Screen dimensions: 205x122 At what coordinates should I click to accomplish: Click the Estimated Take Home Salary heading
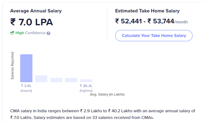point(147,11)
